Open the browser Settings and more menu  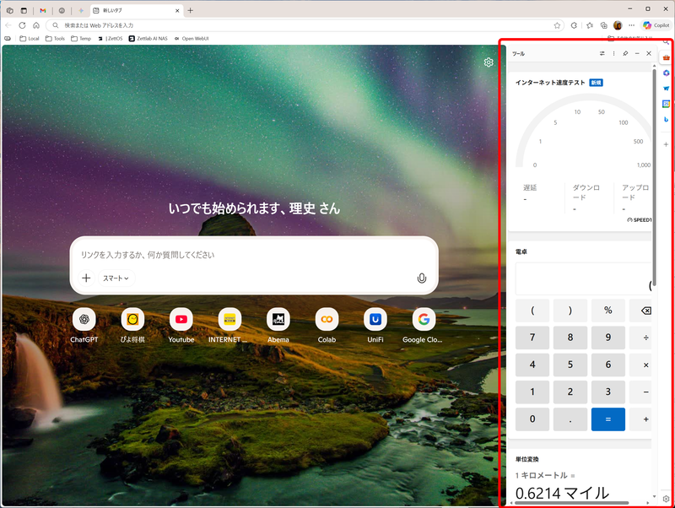click(x=631, y=24)
